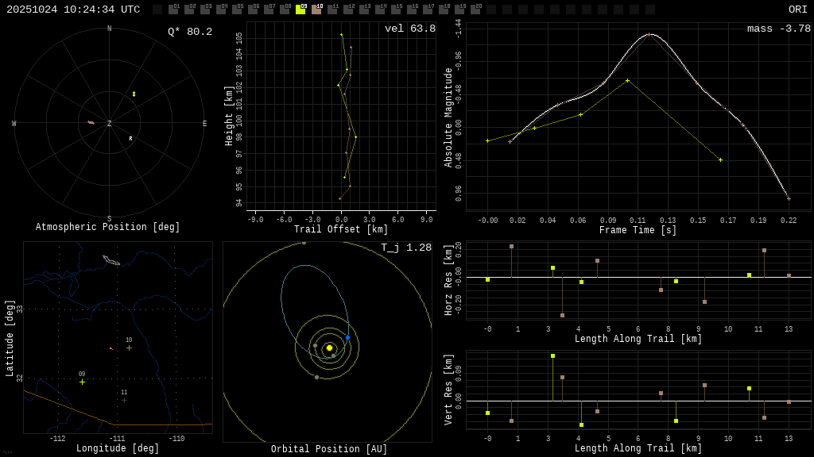Select the vel 63.8 readout
This screenshot has height=457, width=814.
409,29
